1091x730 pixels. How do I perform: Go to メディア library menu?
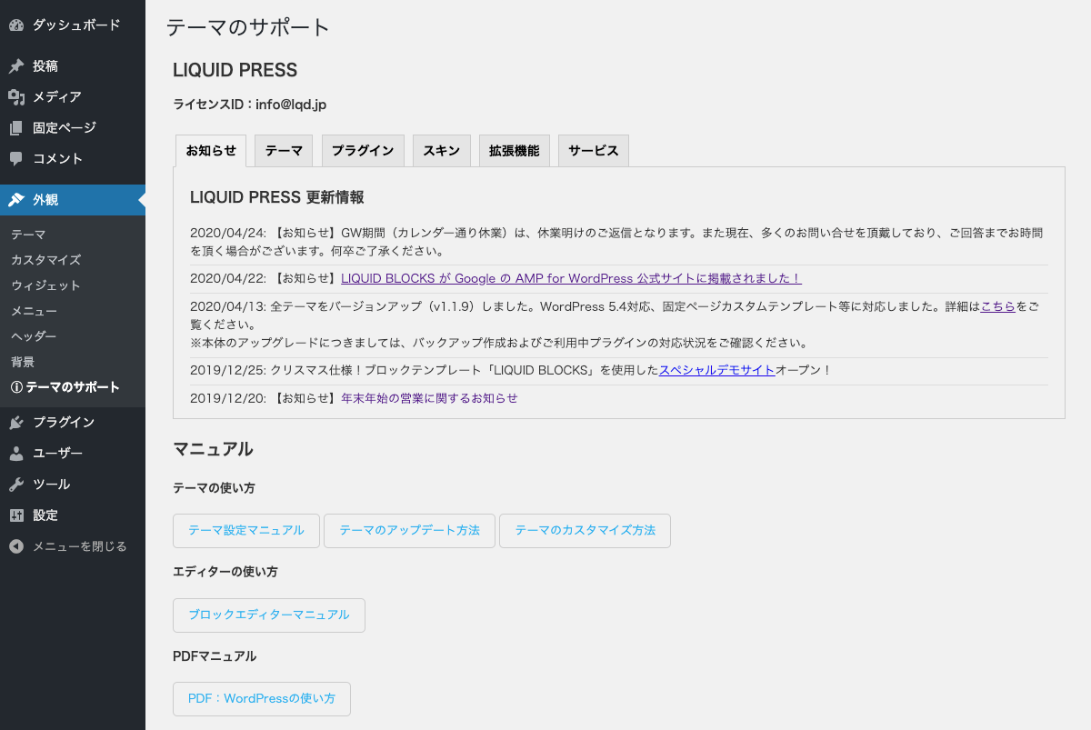coord(73,97)
